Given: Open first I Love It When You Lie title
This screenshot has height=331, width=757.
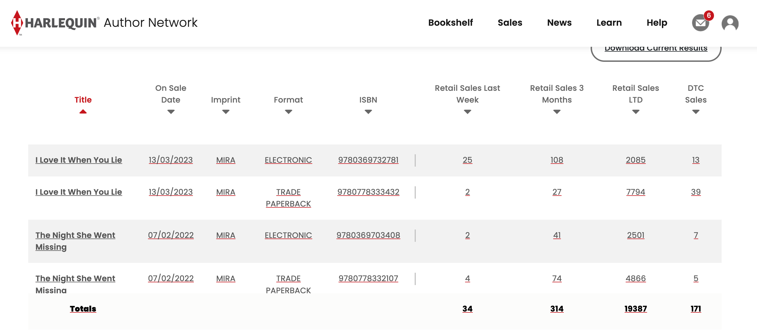Looking at the screenshot, I should [78, 160].
